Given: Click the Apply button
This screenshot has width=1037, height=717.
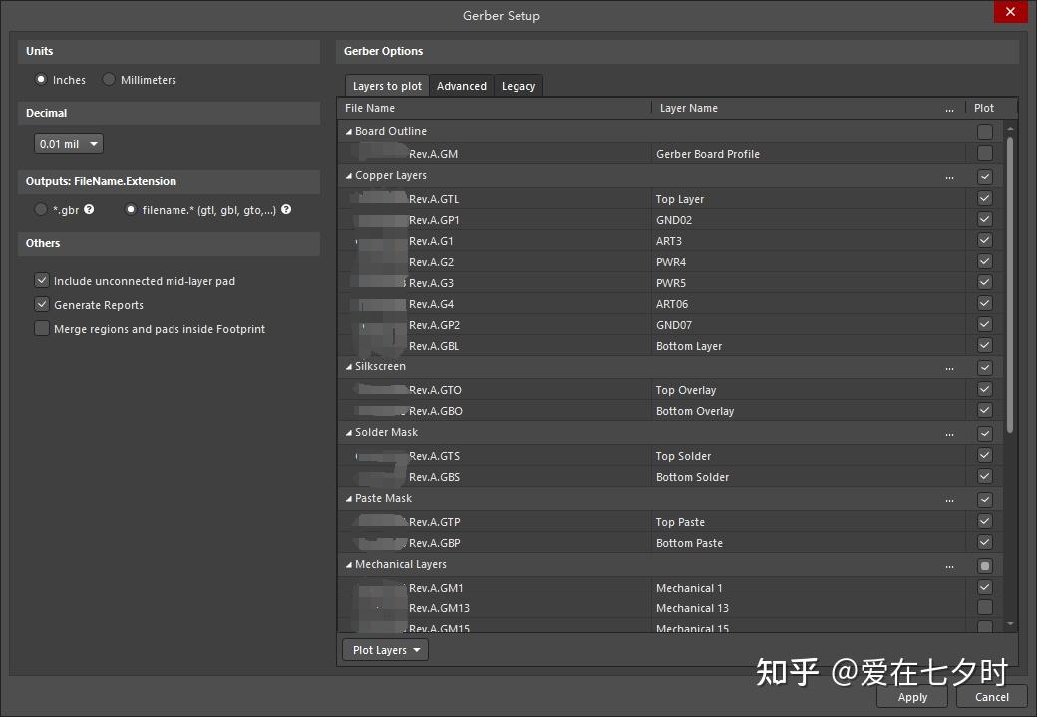Looking at the screenshot, I should point(912,697).
